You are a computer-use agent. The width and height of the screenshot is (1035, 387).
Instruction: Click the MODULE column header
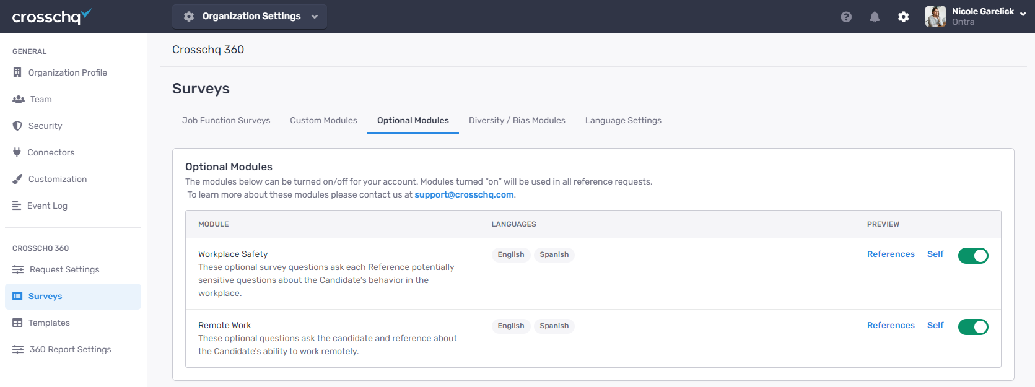pos(214,224)
